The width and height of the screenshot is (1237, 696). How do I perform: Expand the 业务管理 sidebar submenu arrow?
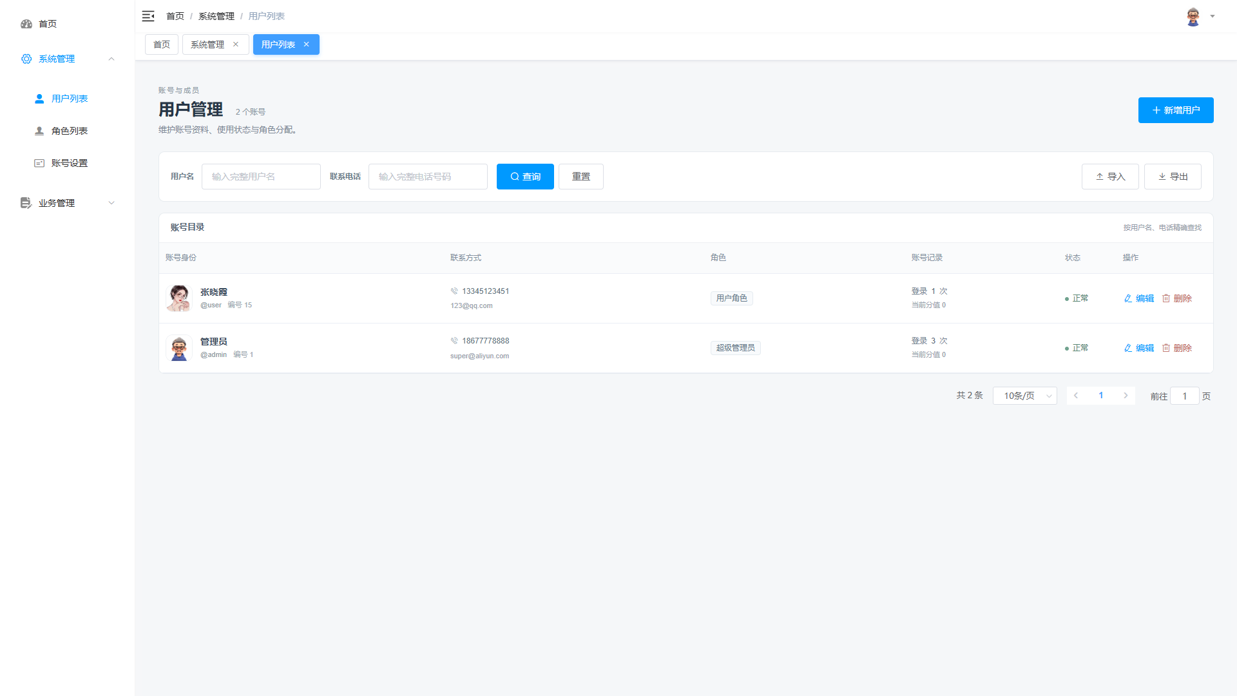tap(111, 203)
